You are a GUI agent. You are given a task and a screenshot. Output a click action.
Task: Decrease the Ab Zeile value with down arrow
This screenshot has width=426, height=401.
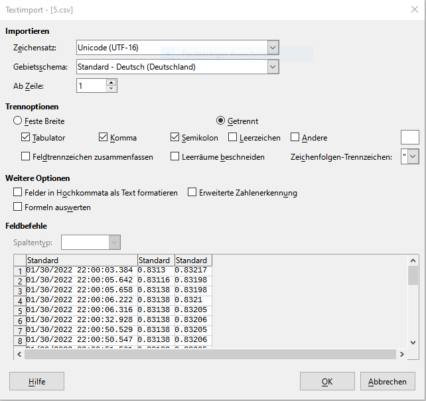[111, 89]
